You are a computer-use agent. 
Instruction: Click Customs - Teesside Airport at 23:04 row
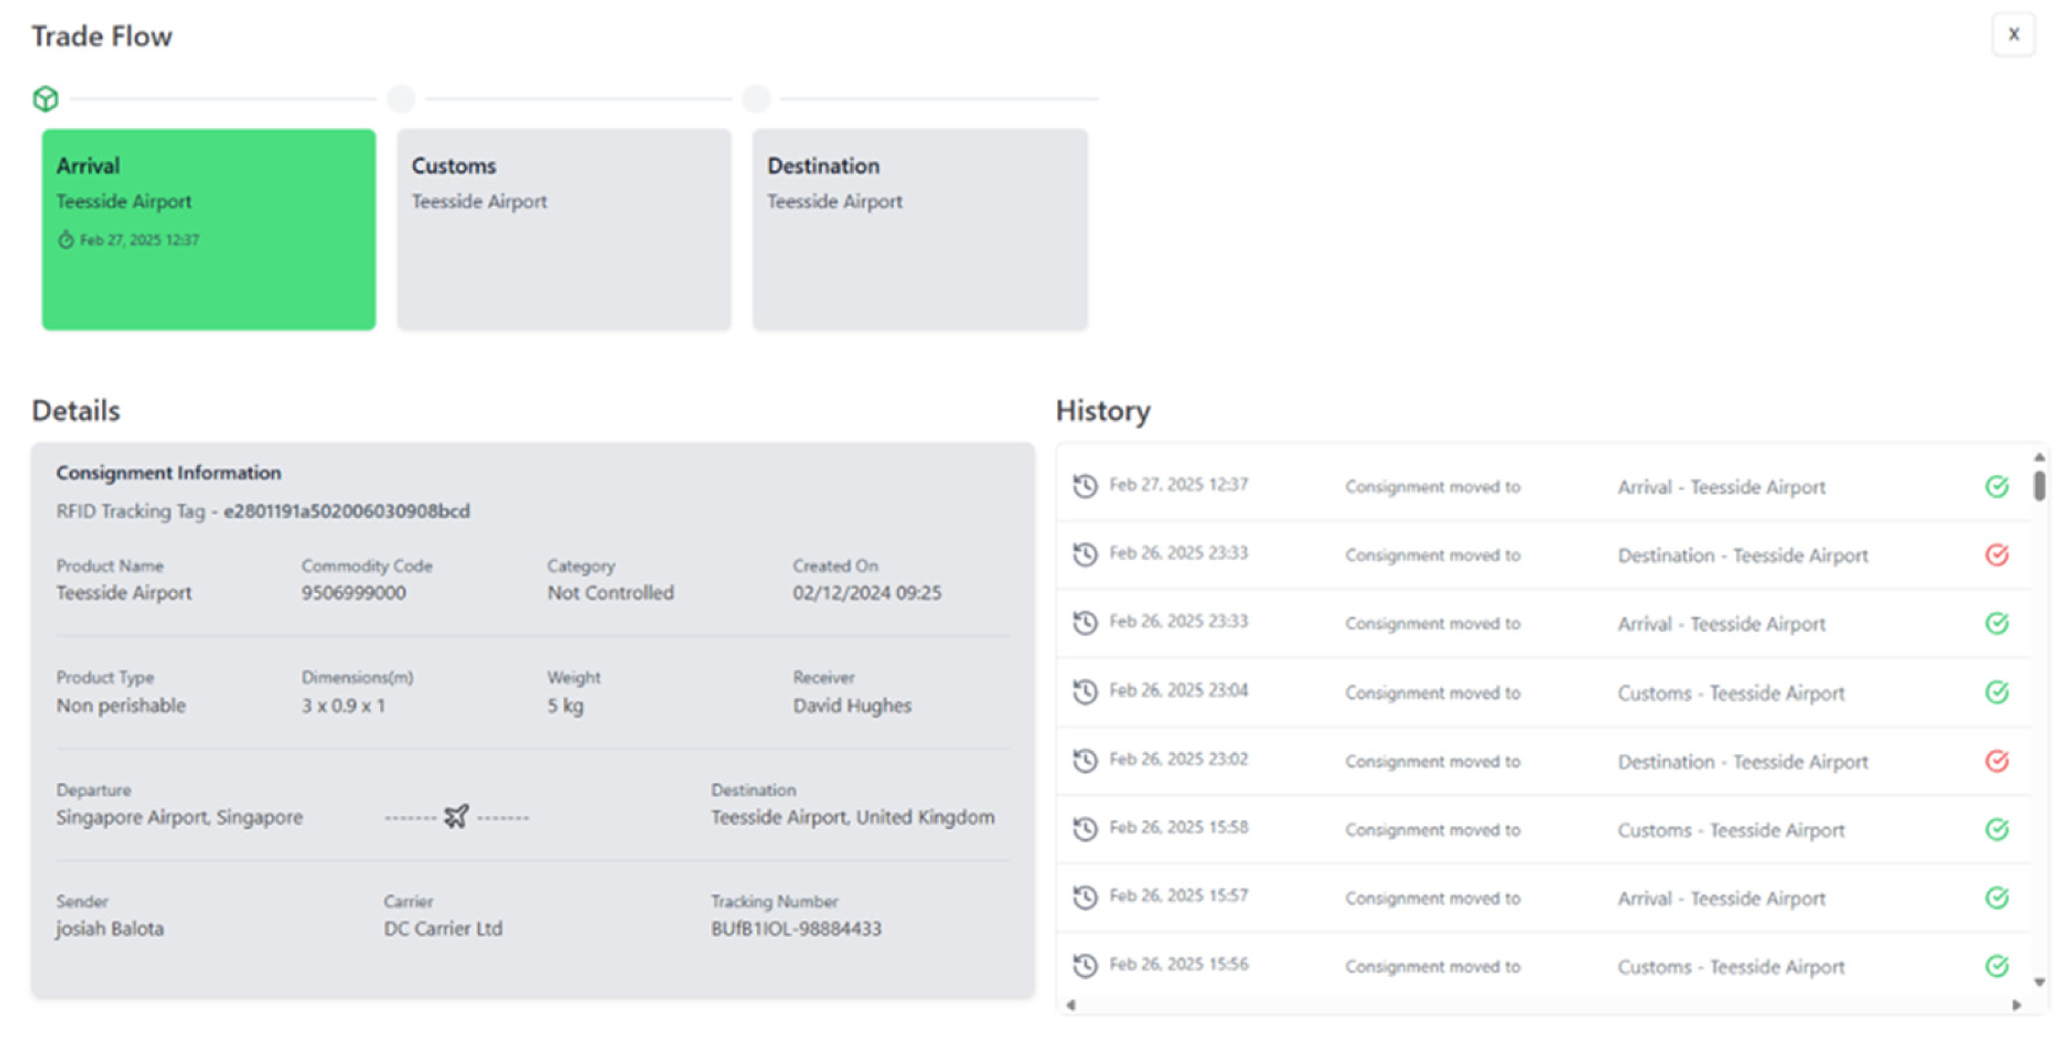1731,693
